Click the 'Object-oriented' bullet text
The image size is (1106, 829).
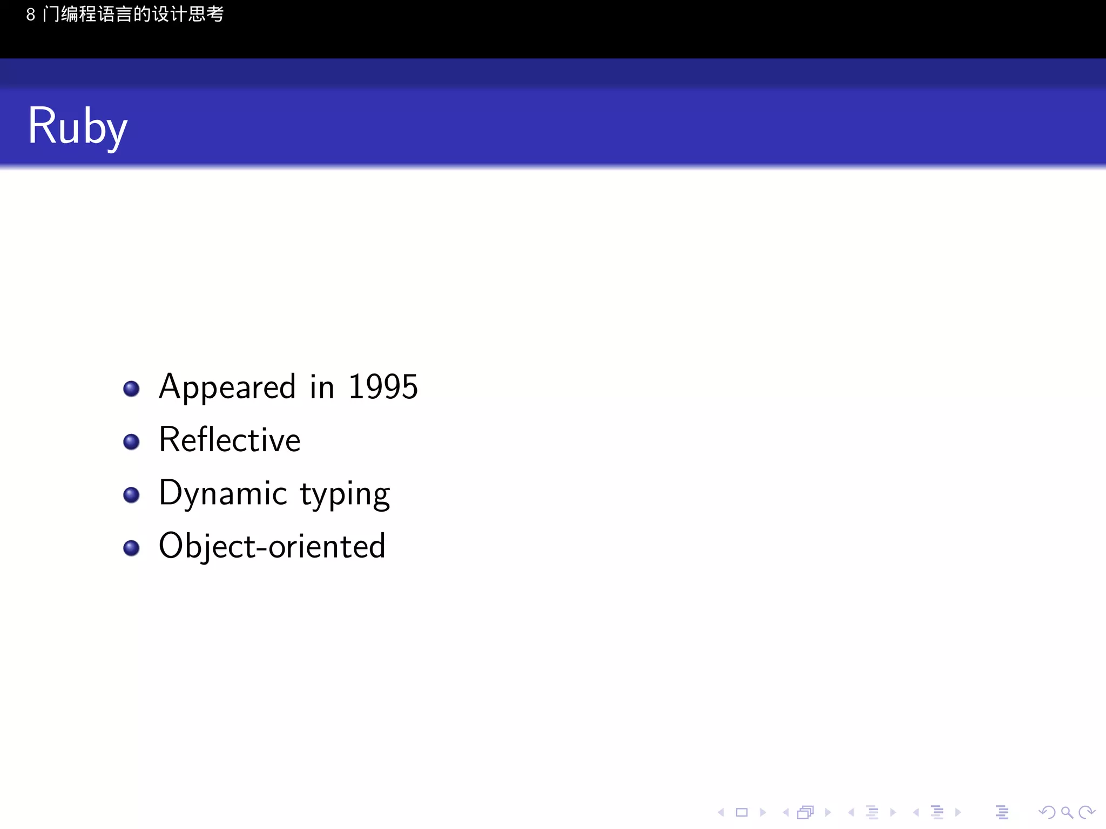coord(272,546)
